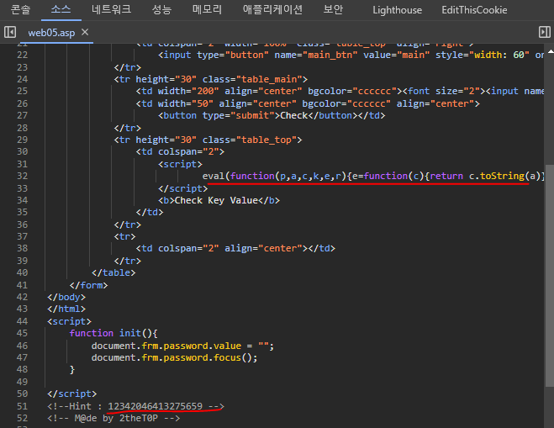Open the 보안 tab

click(x=333, y=9)
